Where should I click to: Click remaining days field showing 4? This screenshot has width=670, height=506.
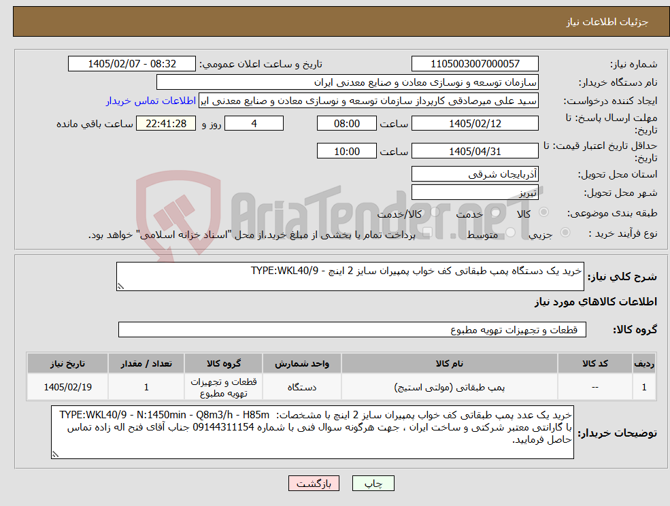click(254, 124)
